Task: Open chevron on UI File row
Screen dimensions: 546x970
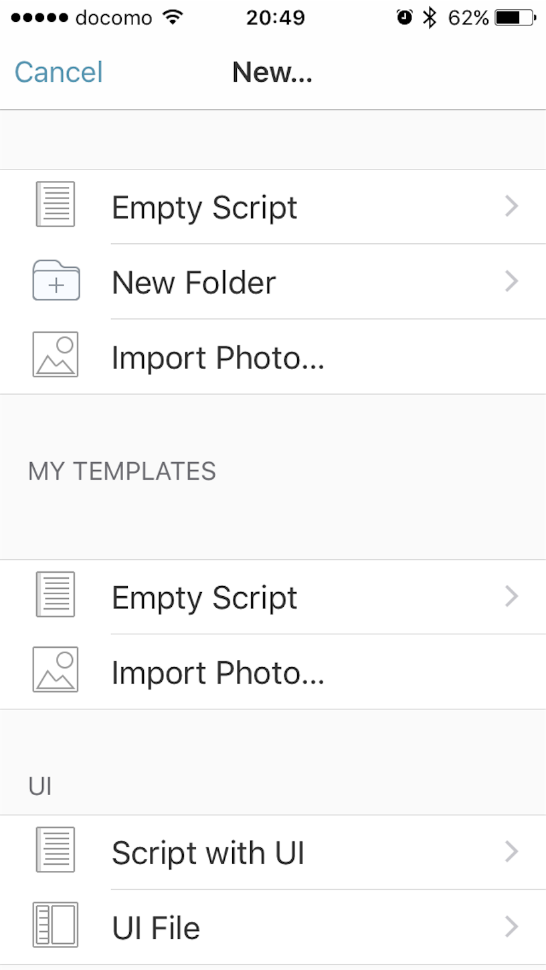Action: (512, 926)
